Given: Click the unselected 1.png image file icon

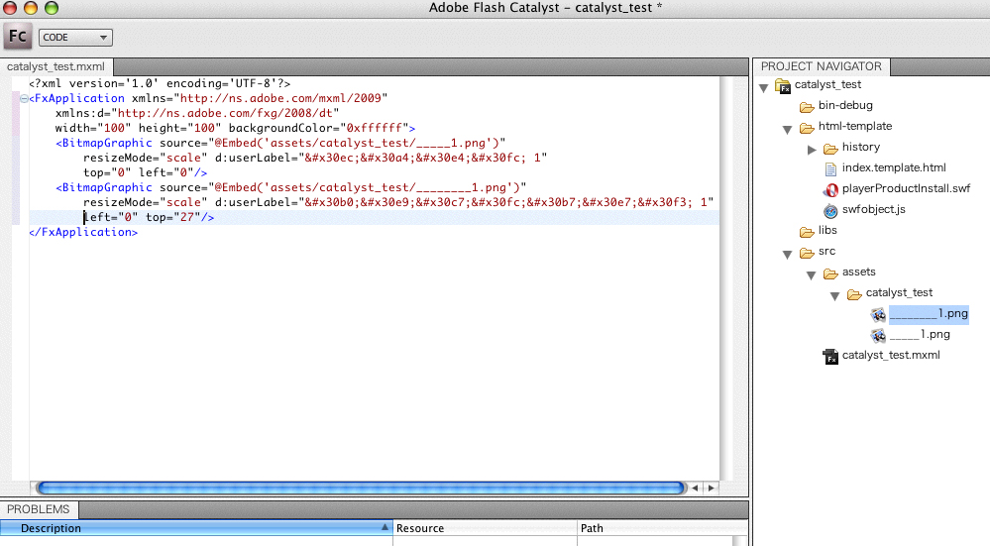Looking at the screenshot, I should pos(878,335).
